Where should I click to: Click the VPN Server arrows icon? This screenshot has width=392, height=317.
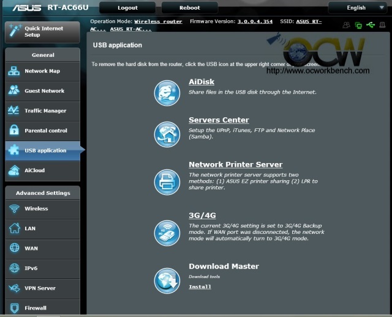pyautogui.click(x=14, y=288)
